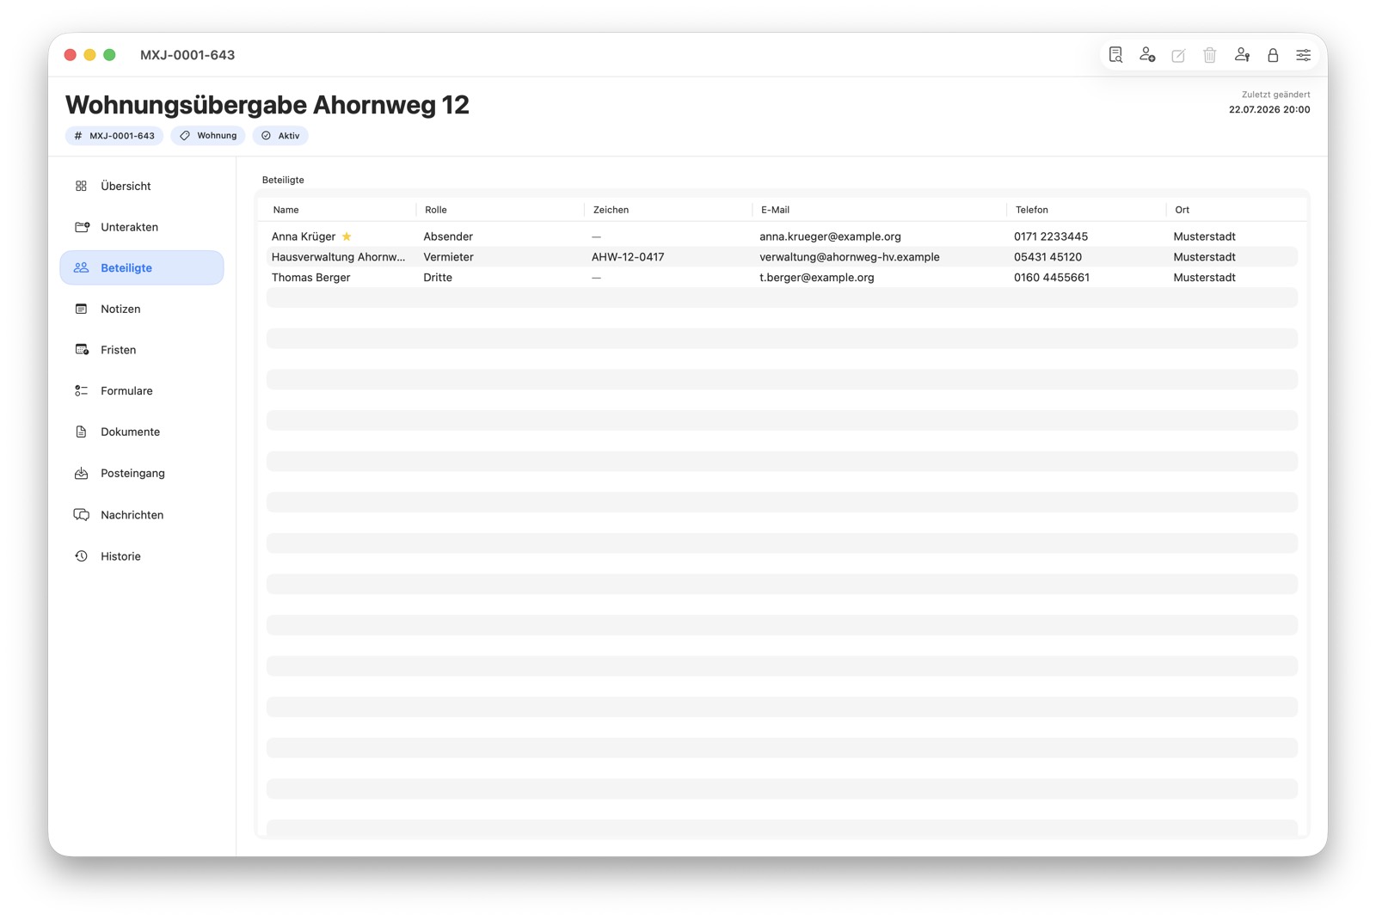The height and width of the screenshot is (920, 1376).
Task: Select the Thomas Berger name cell
Action: pyautogui.click(x=310, y=278)
